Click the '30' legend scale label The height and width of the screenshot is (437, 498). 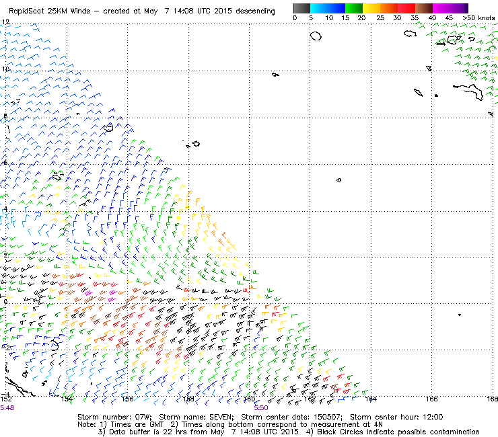coord(397,17)
